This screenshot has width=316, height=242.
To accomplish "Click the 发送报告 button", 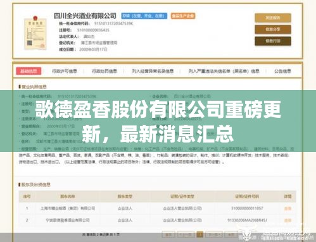I will click(273, 18).
